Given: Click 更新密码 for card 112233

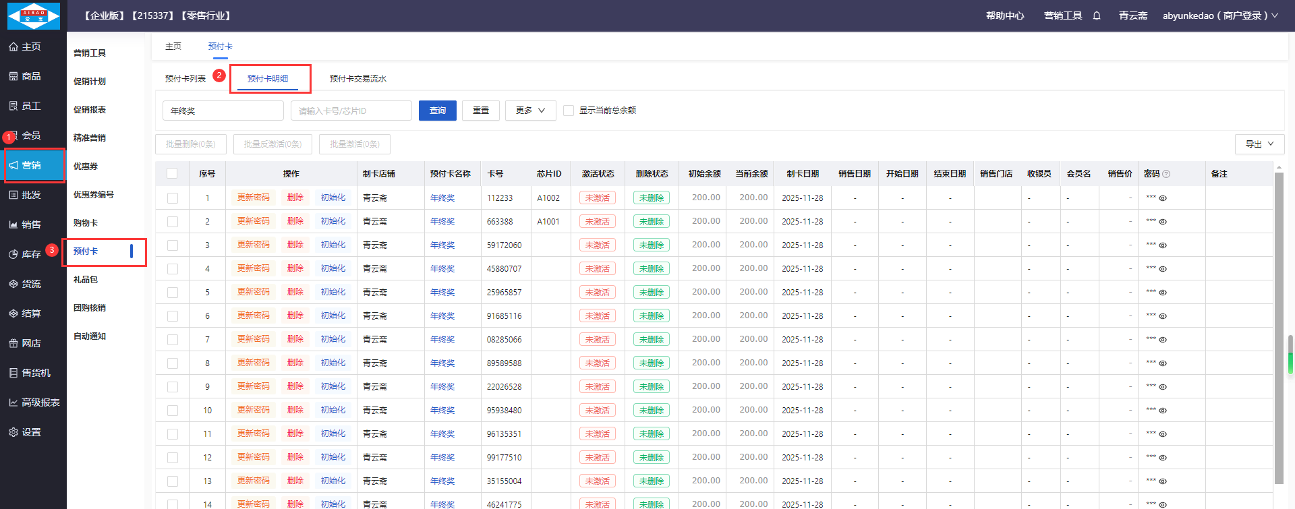Looking at the screenshot, I should [x=253, y=198].
